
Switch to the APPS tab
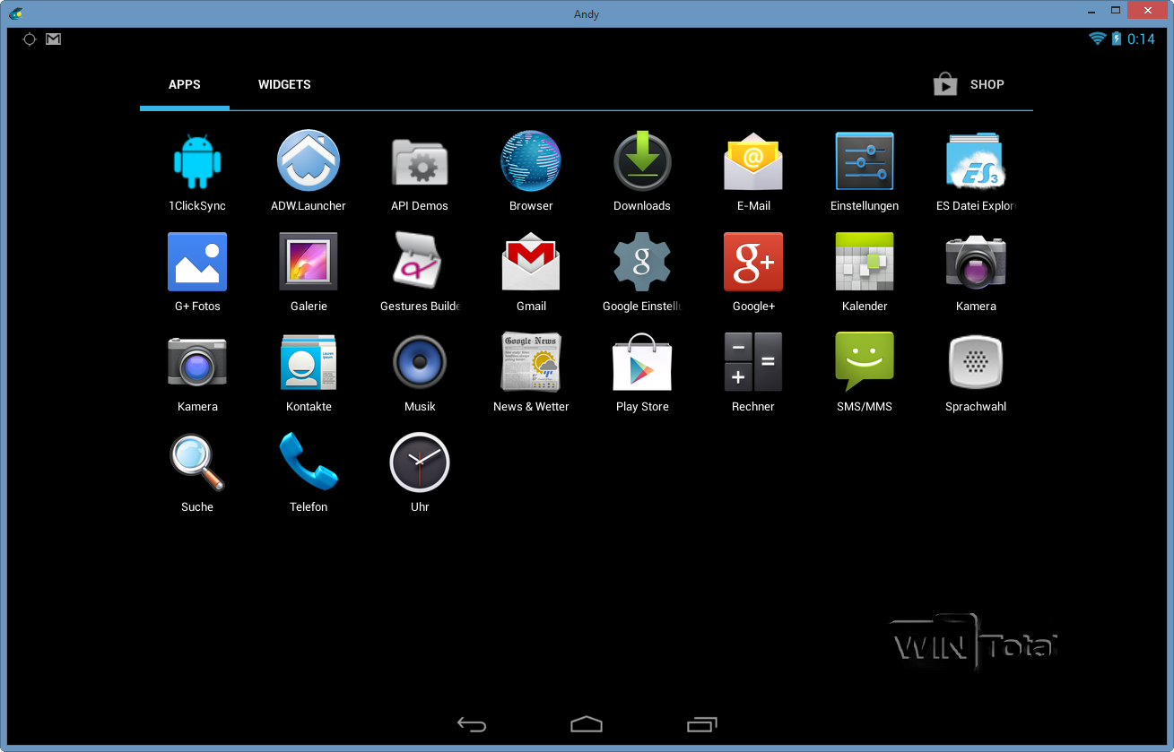tap(185, 84)
